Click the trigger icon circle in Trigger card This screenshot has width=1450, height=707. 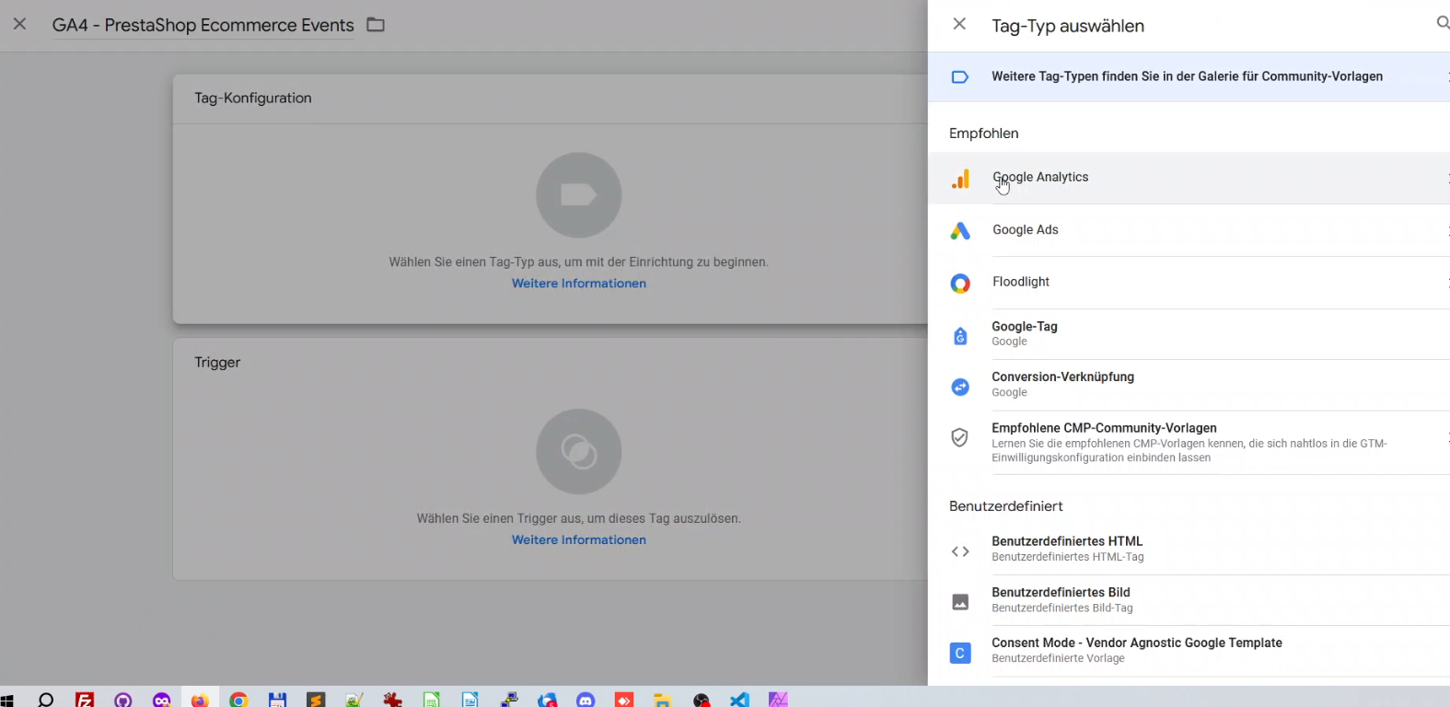(578, 451)
